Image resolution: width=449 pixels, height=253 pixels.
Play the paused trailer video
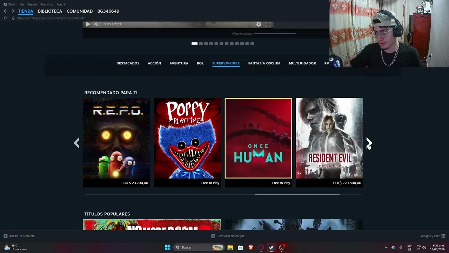[x=88, y=24]
